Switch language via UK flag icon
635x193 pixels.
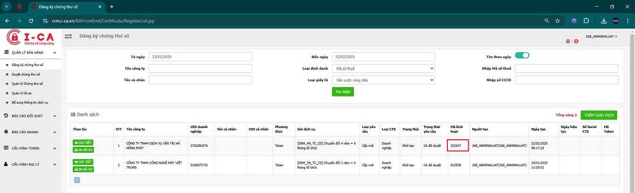point(568,41)
